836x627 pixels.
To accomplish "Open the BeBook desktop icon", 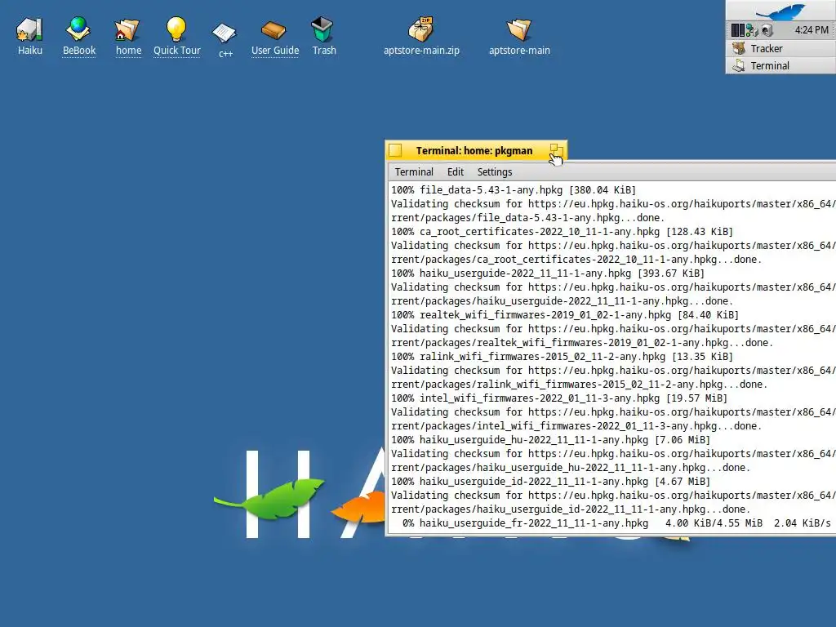I will (78, 30).
